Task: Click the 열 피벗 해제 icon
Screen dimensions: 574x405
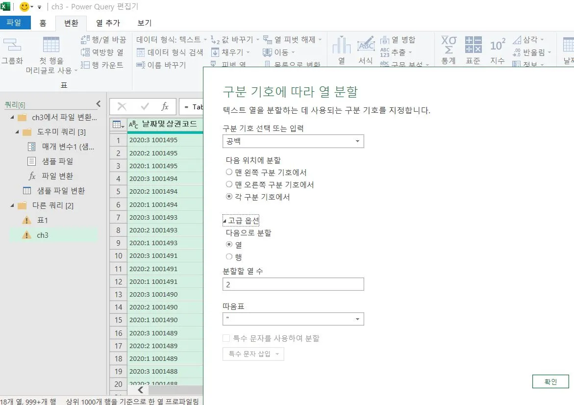Action: point(267,40)
